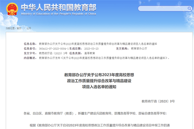194x129 pixels.
Task: Click issuing agency value 教育部办公厅
Action: 139,49
